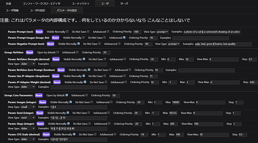
Task: Reset the Images (integer) param
Action: click(x=42, y=102)
